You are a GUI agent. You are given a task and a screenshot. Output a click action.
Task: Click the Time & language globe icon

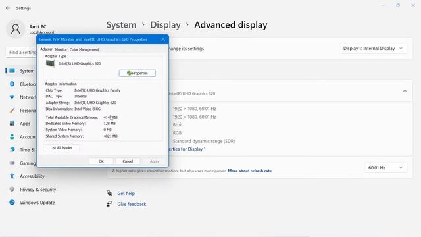12,150
